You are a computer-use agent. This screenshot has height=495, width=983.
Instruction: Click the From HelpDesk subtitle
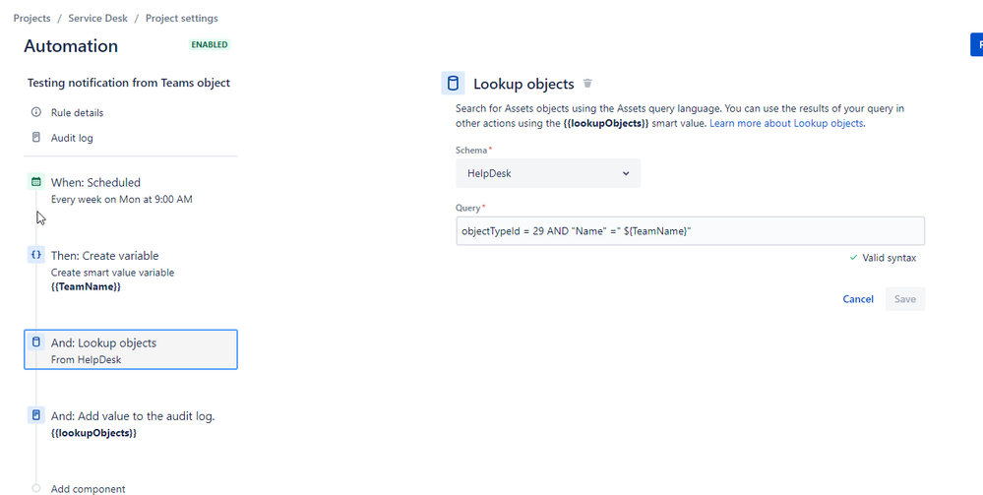click(x=86, y=359)
